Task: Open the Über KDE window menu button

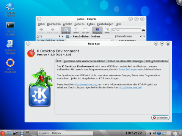Action: [x=28, y=44]
